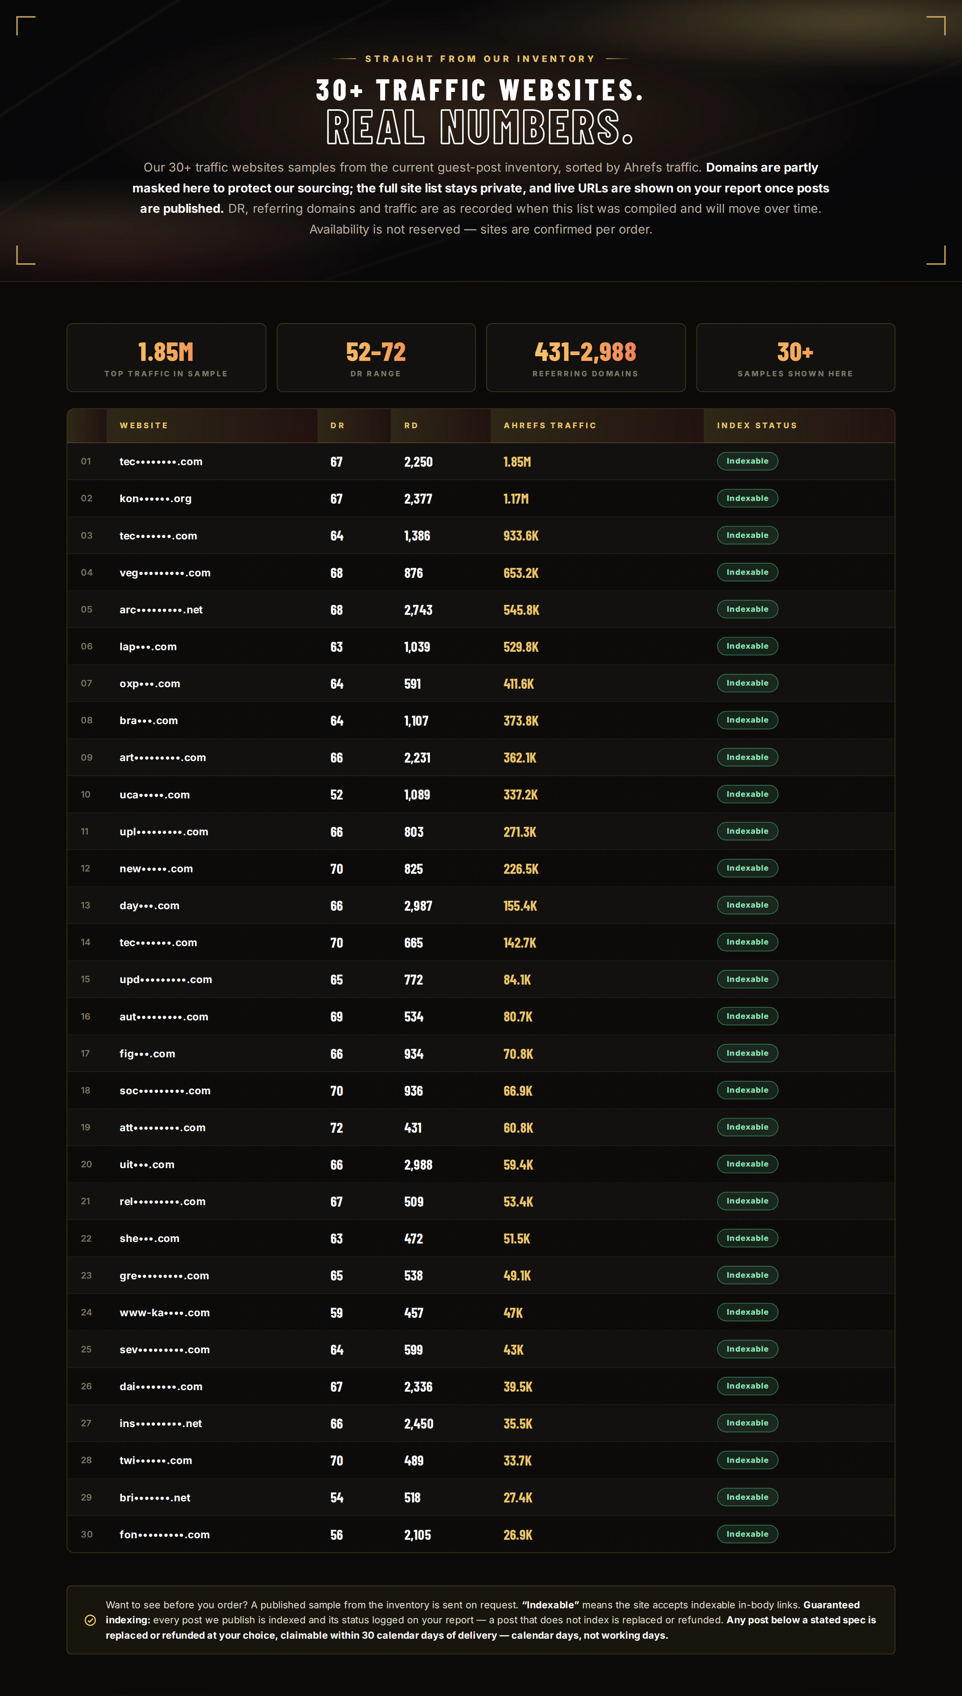Select the kon••••••.org domain cell
962x1696 pixels.
155,499
